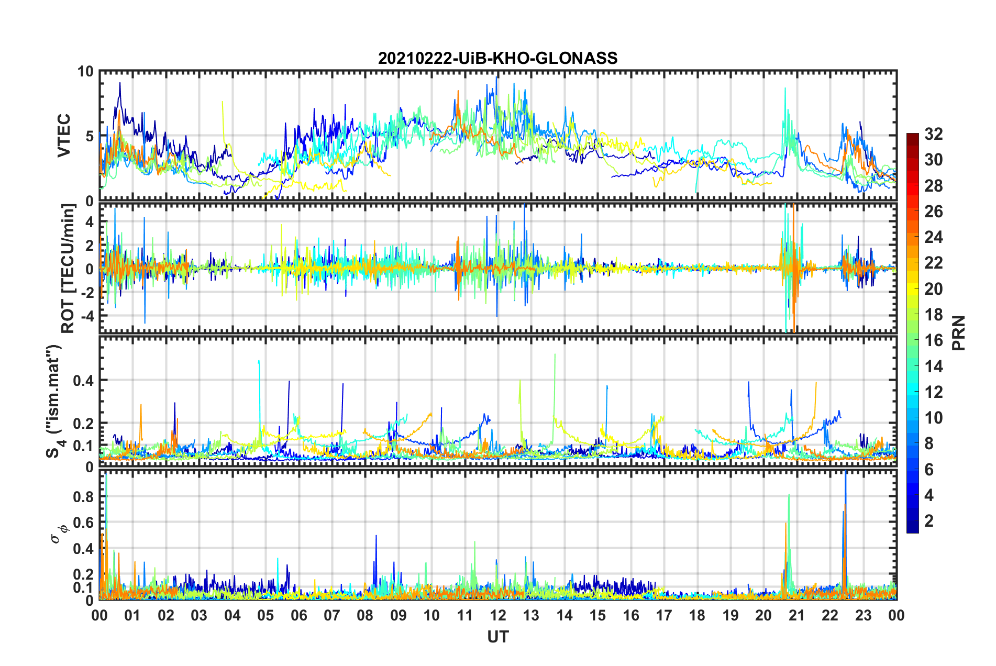Viewport: 996px width, 666px height.
Task: Pick the dark blue bottom of colorbar
Action: (912, 528)
